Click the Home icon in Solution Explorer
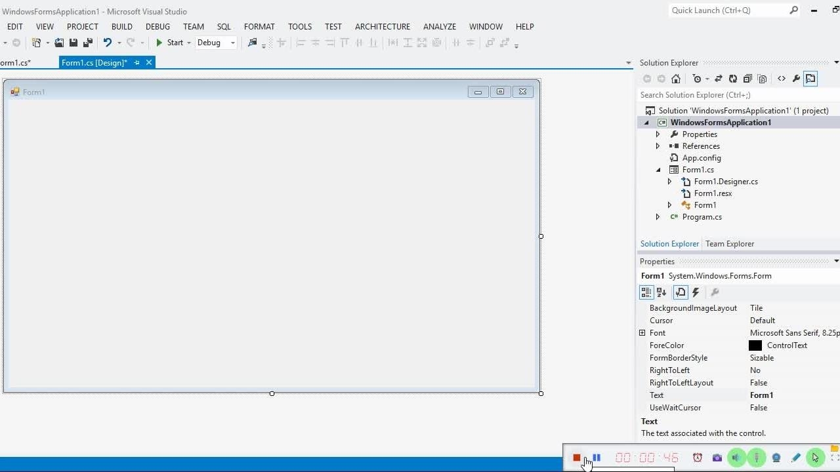 pos(675,79)
